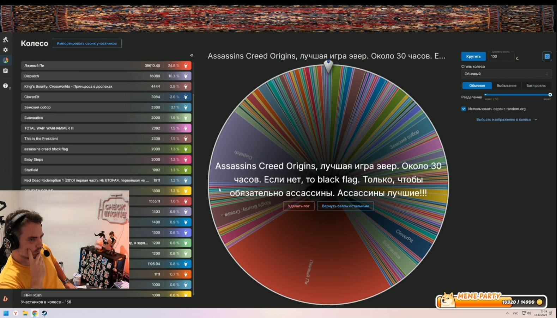Select the Dispatch lot name
This screenshot has width=557, height=318.
click(x=32, y=76)
